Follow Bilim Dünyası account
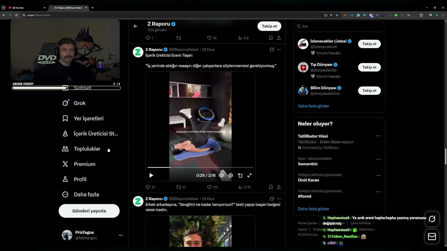Image resolution: width=447 pixels, height=251 pixels. click(x=369, y=91)
